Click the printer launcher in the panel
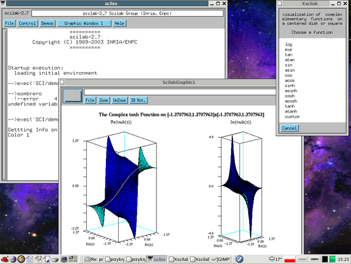Viewport: 351px width, 264px height. pyautogui.click(x=55, y=260)
